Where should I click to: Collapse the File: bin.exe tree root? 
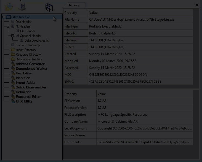point(4,17)
